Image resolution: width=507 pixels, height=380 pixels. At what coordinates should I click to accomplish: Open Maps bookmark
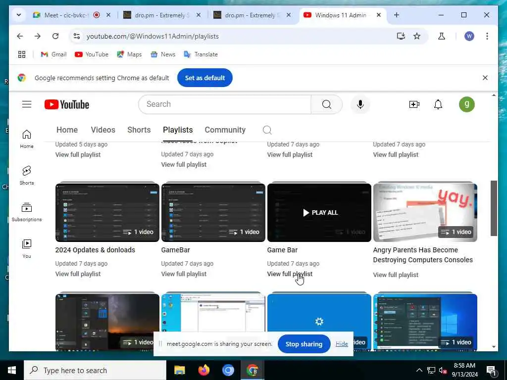129,54
